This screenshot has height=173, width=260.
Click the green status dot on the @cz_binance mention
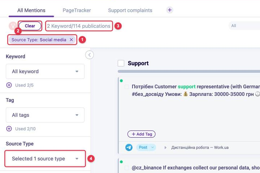pos(121,162)
